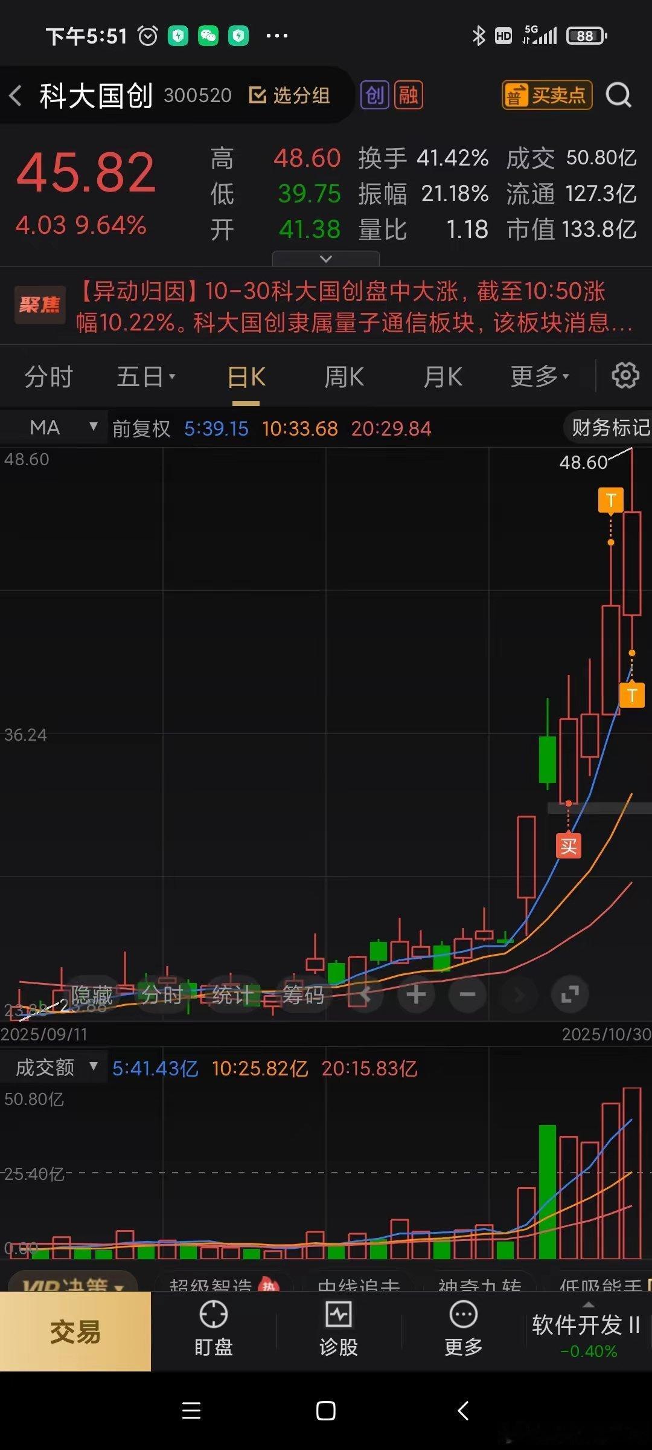The height and width of the screenshot is (1450, 652).
Task: Tap stock name 科大国创
Action: pyautogui.click(x=95, y=95)
